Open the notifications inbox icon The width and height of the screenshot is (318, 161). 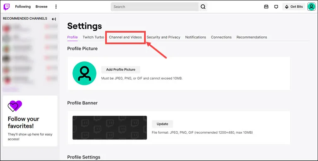(266, 7)
